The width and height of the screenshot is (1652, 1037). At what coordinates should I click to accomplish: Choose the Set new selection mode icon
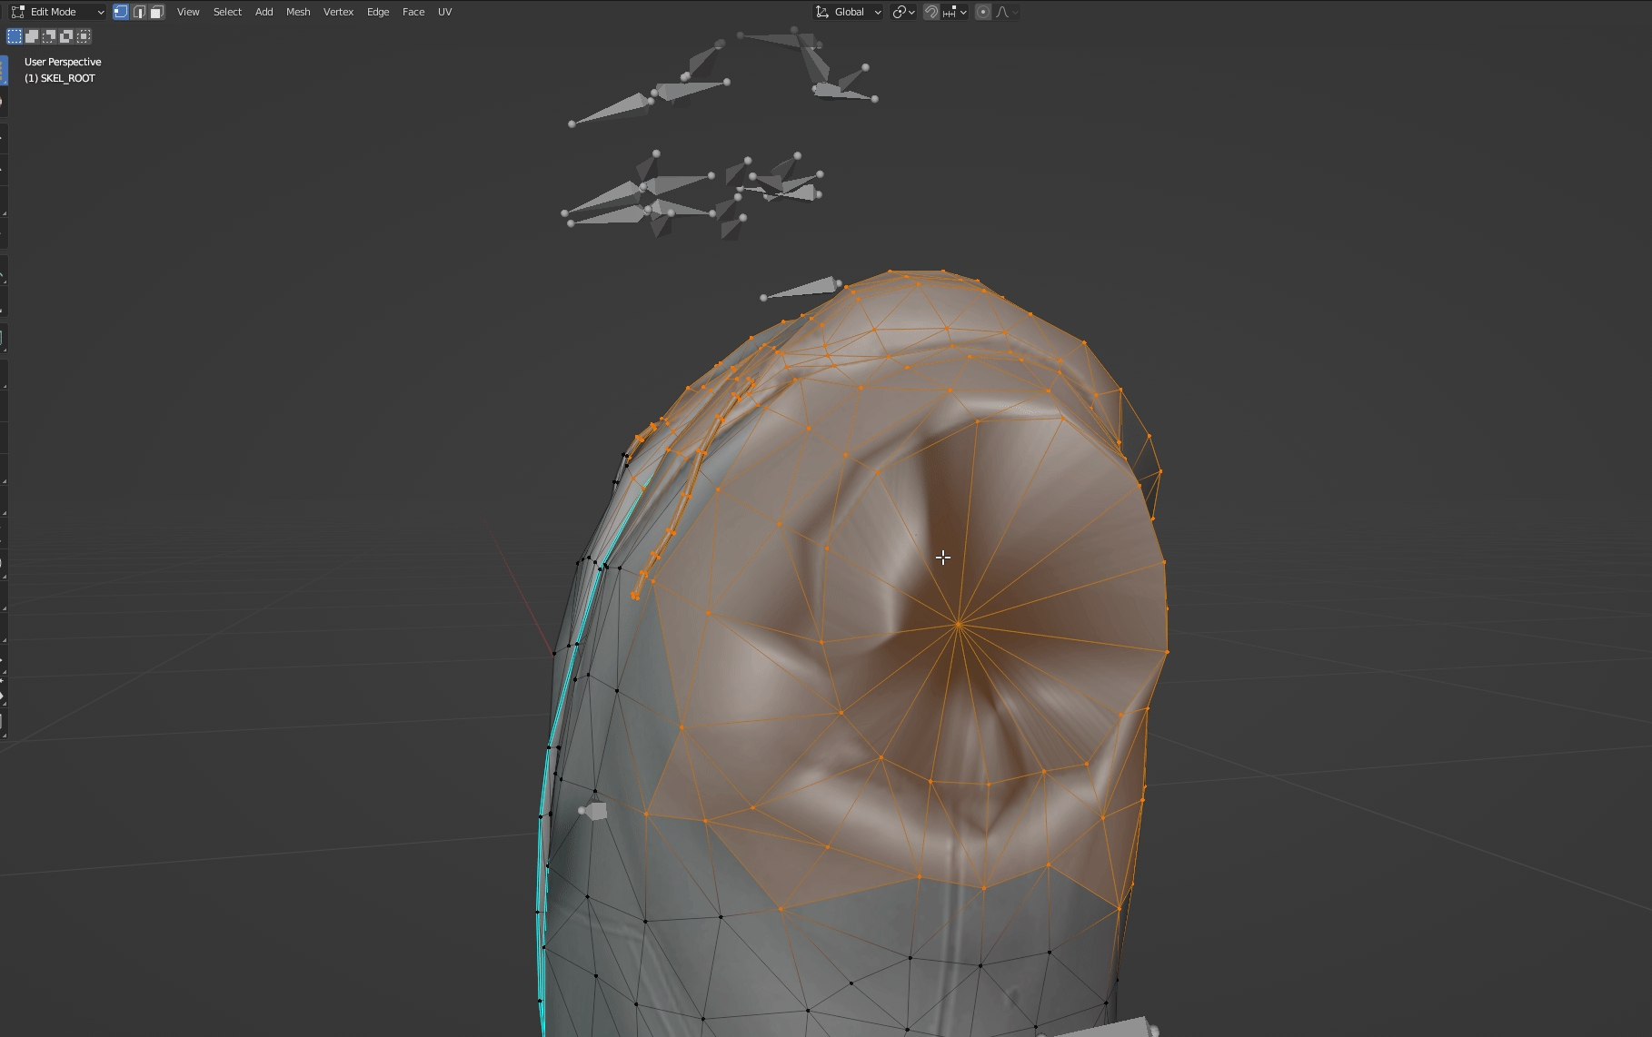pyautogui.click(x=15, y=36)
